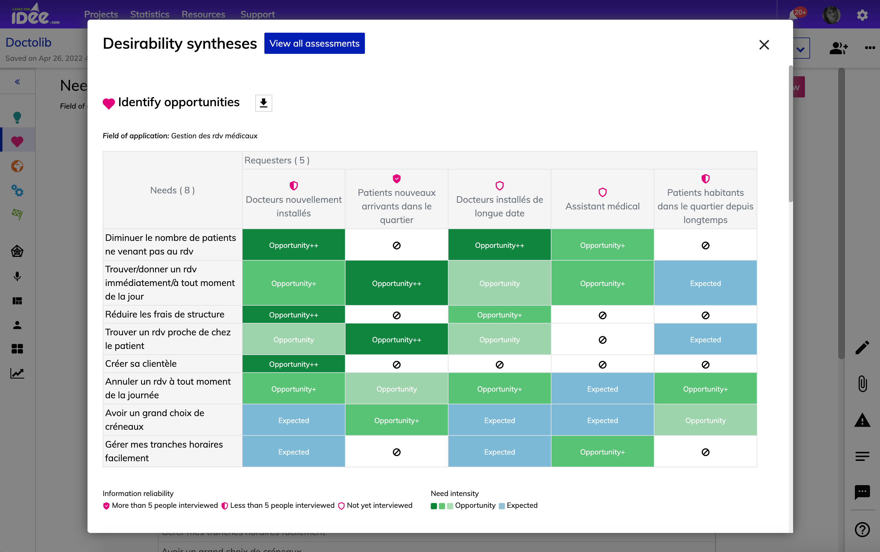Click the paperclip attachment icon
This screenshot has width=880, height=552.
(x=862, y=384)
